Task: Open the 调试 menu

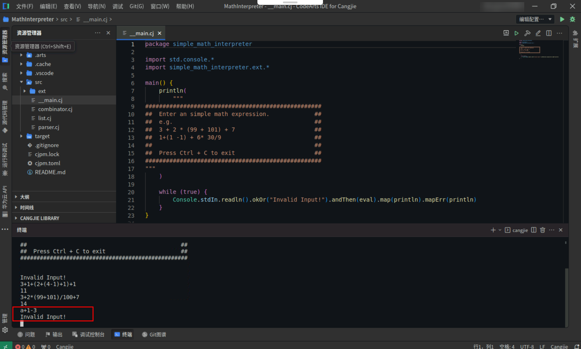Action: point(117,6)
